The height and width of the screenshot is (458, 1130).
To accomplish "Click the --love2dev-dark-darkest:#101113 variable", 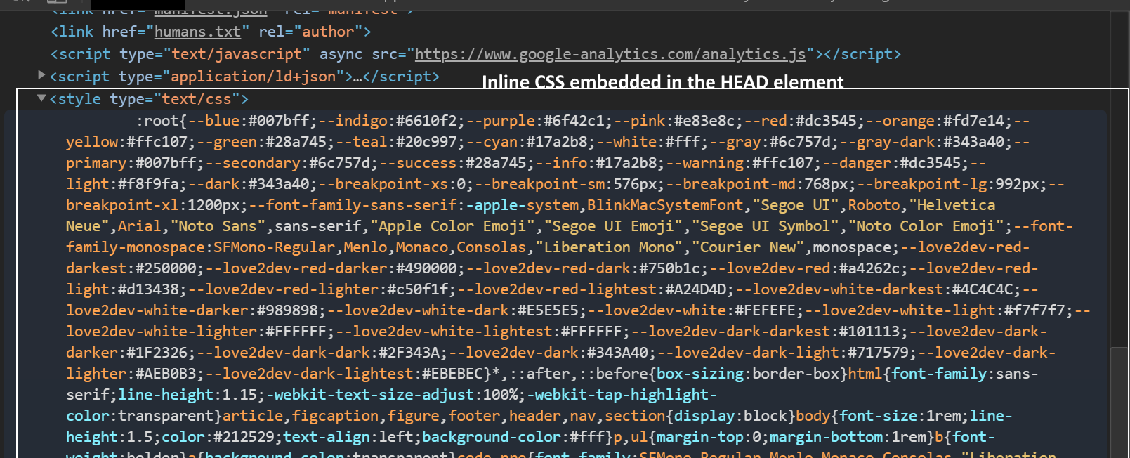I will (766, 332).
